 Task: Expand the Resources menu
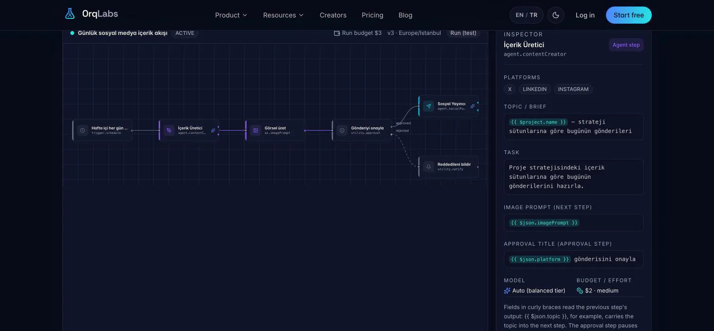283,15
